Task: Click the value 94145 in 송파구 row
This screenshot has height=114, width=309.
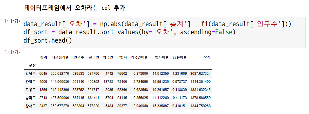Action: click(x=122, y=98)
